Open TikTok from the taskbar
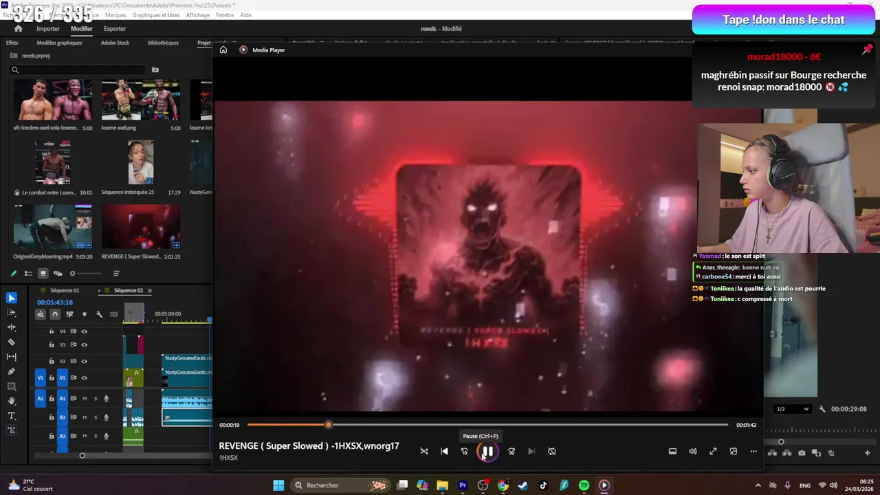 click(x=543, y=485)
